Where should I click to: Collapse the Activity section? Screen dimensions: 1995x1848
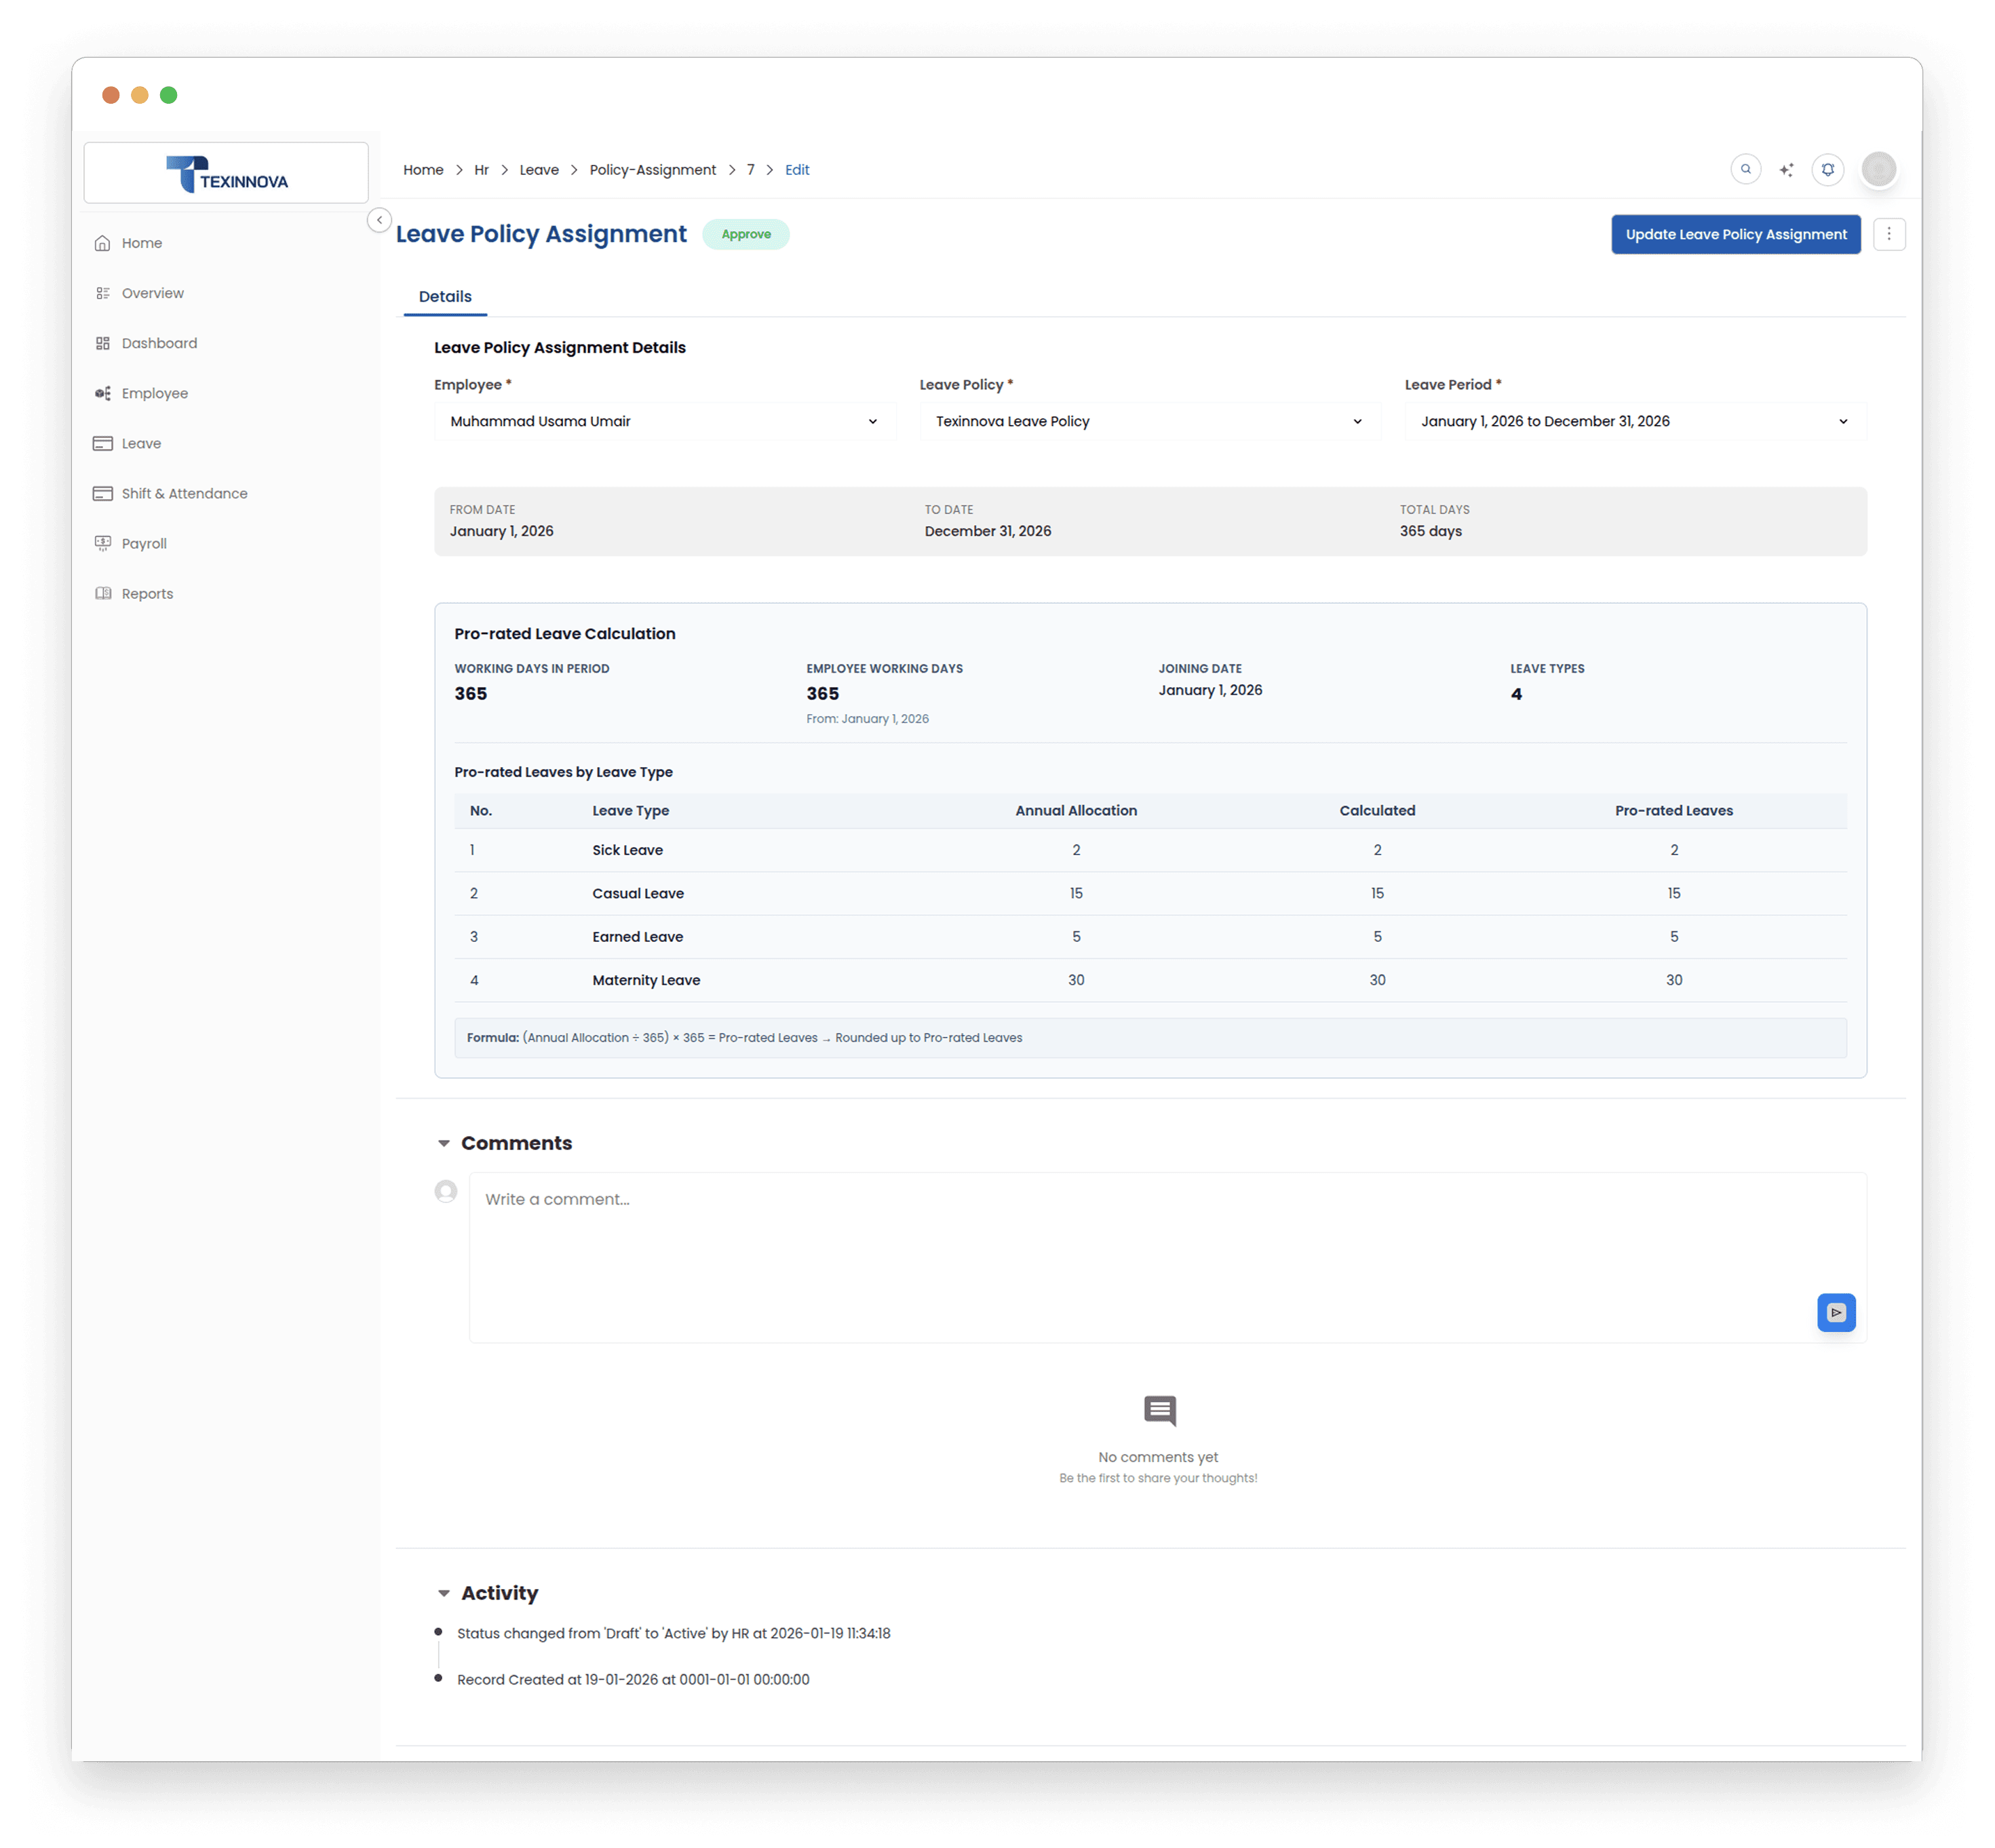click(444, 1593)
